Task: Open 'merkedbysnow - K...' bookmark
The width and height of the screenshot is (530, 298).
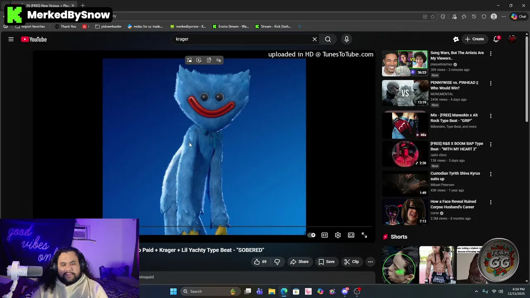Action: [188, 26]
